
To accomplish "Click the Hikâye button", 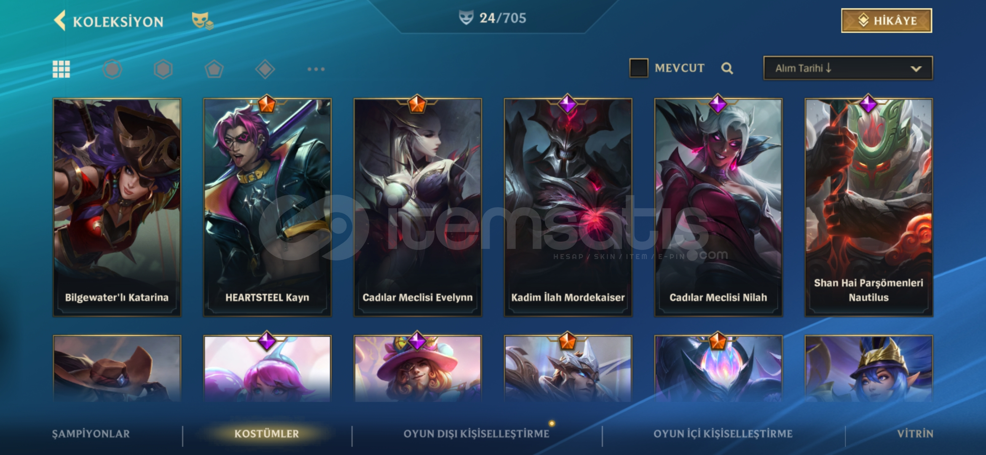I will click(887, 20).
